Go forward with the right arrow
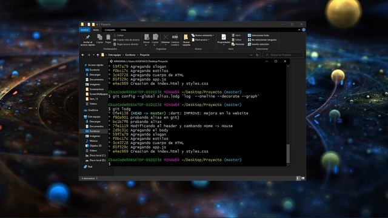This screenshot has width=388, height=218. tap(89, 55)
